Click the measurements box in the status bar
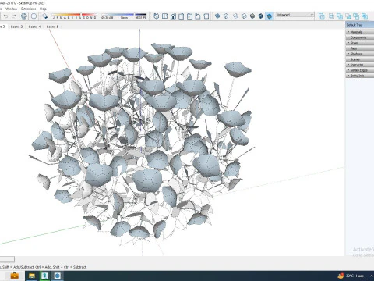Viewport: 374px width, 281px height. (7, 259)
